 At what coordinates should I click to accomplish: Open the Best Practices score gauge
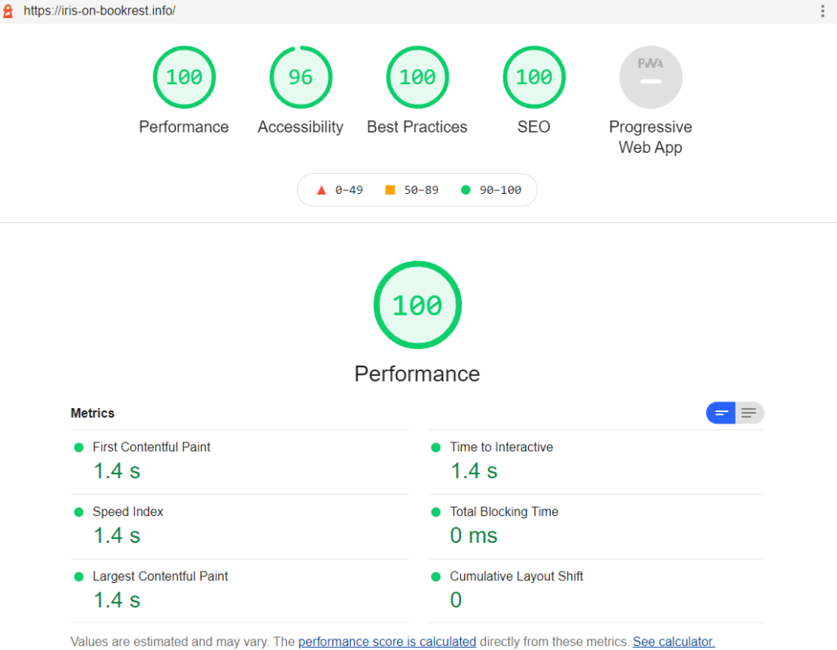[x=417, y=78]
